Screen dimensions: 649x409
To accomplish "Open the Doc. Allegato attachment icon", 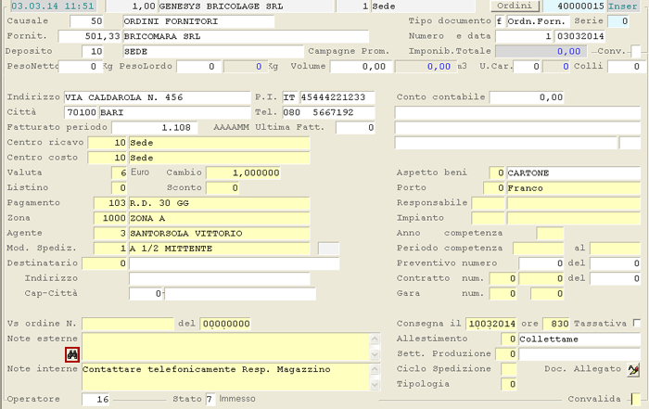I will (x=633, y=370).
